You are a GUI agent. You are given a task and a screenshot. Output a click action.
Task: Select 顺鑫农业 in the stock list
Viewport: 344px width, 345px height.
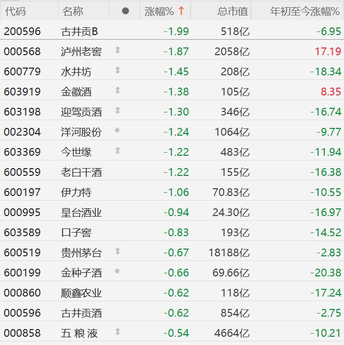tap(81, 292)
